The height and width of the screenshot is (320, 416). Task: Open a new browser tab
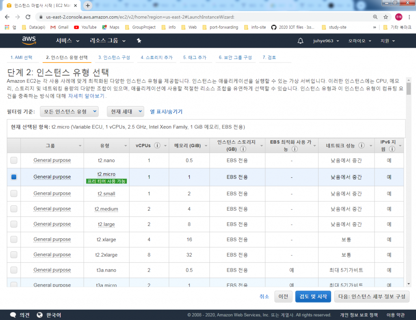[88, 5]
